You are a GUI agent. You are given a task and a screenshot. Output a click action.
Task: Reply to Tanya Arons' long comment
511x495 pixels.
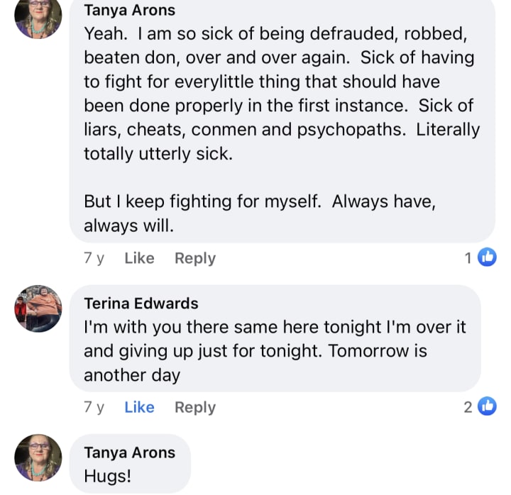click(195, 258)
